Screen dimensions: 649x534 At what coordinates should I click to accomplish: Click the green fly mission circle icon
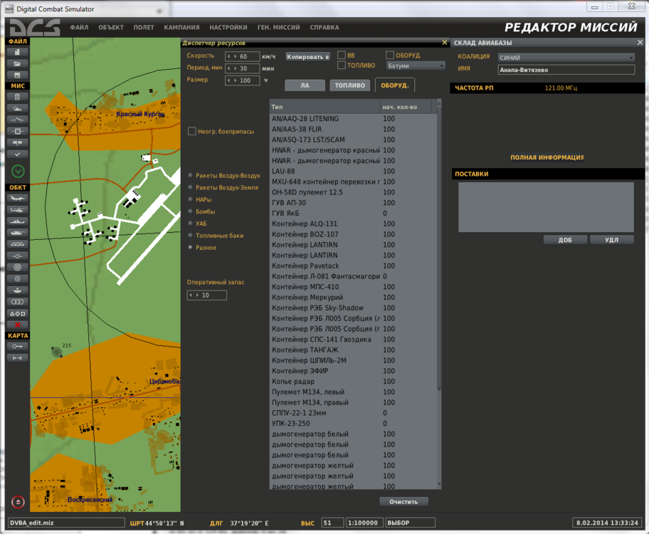(18, 171)
